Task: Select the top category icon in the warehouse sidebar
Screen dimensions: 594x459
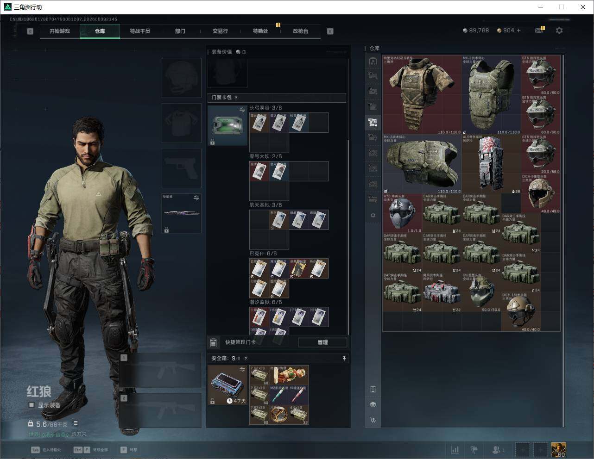Action: point(373,61)
